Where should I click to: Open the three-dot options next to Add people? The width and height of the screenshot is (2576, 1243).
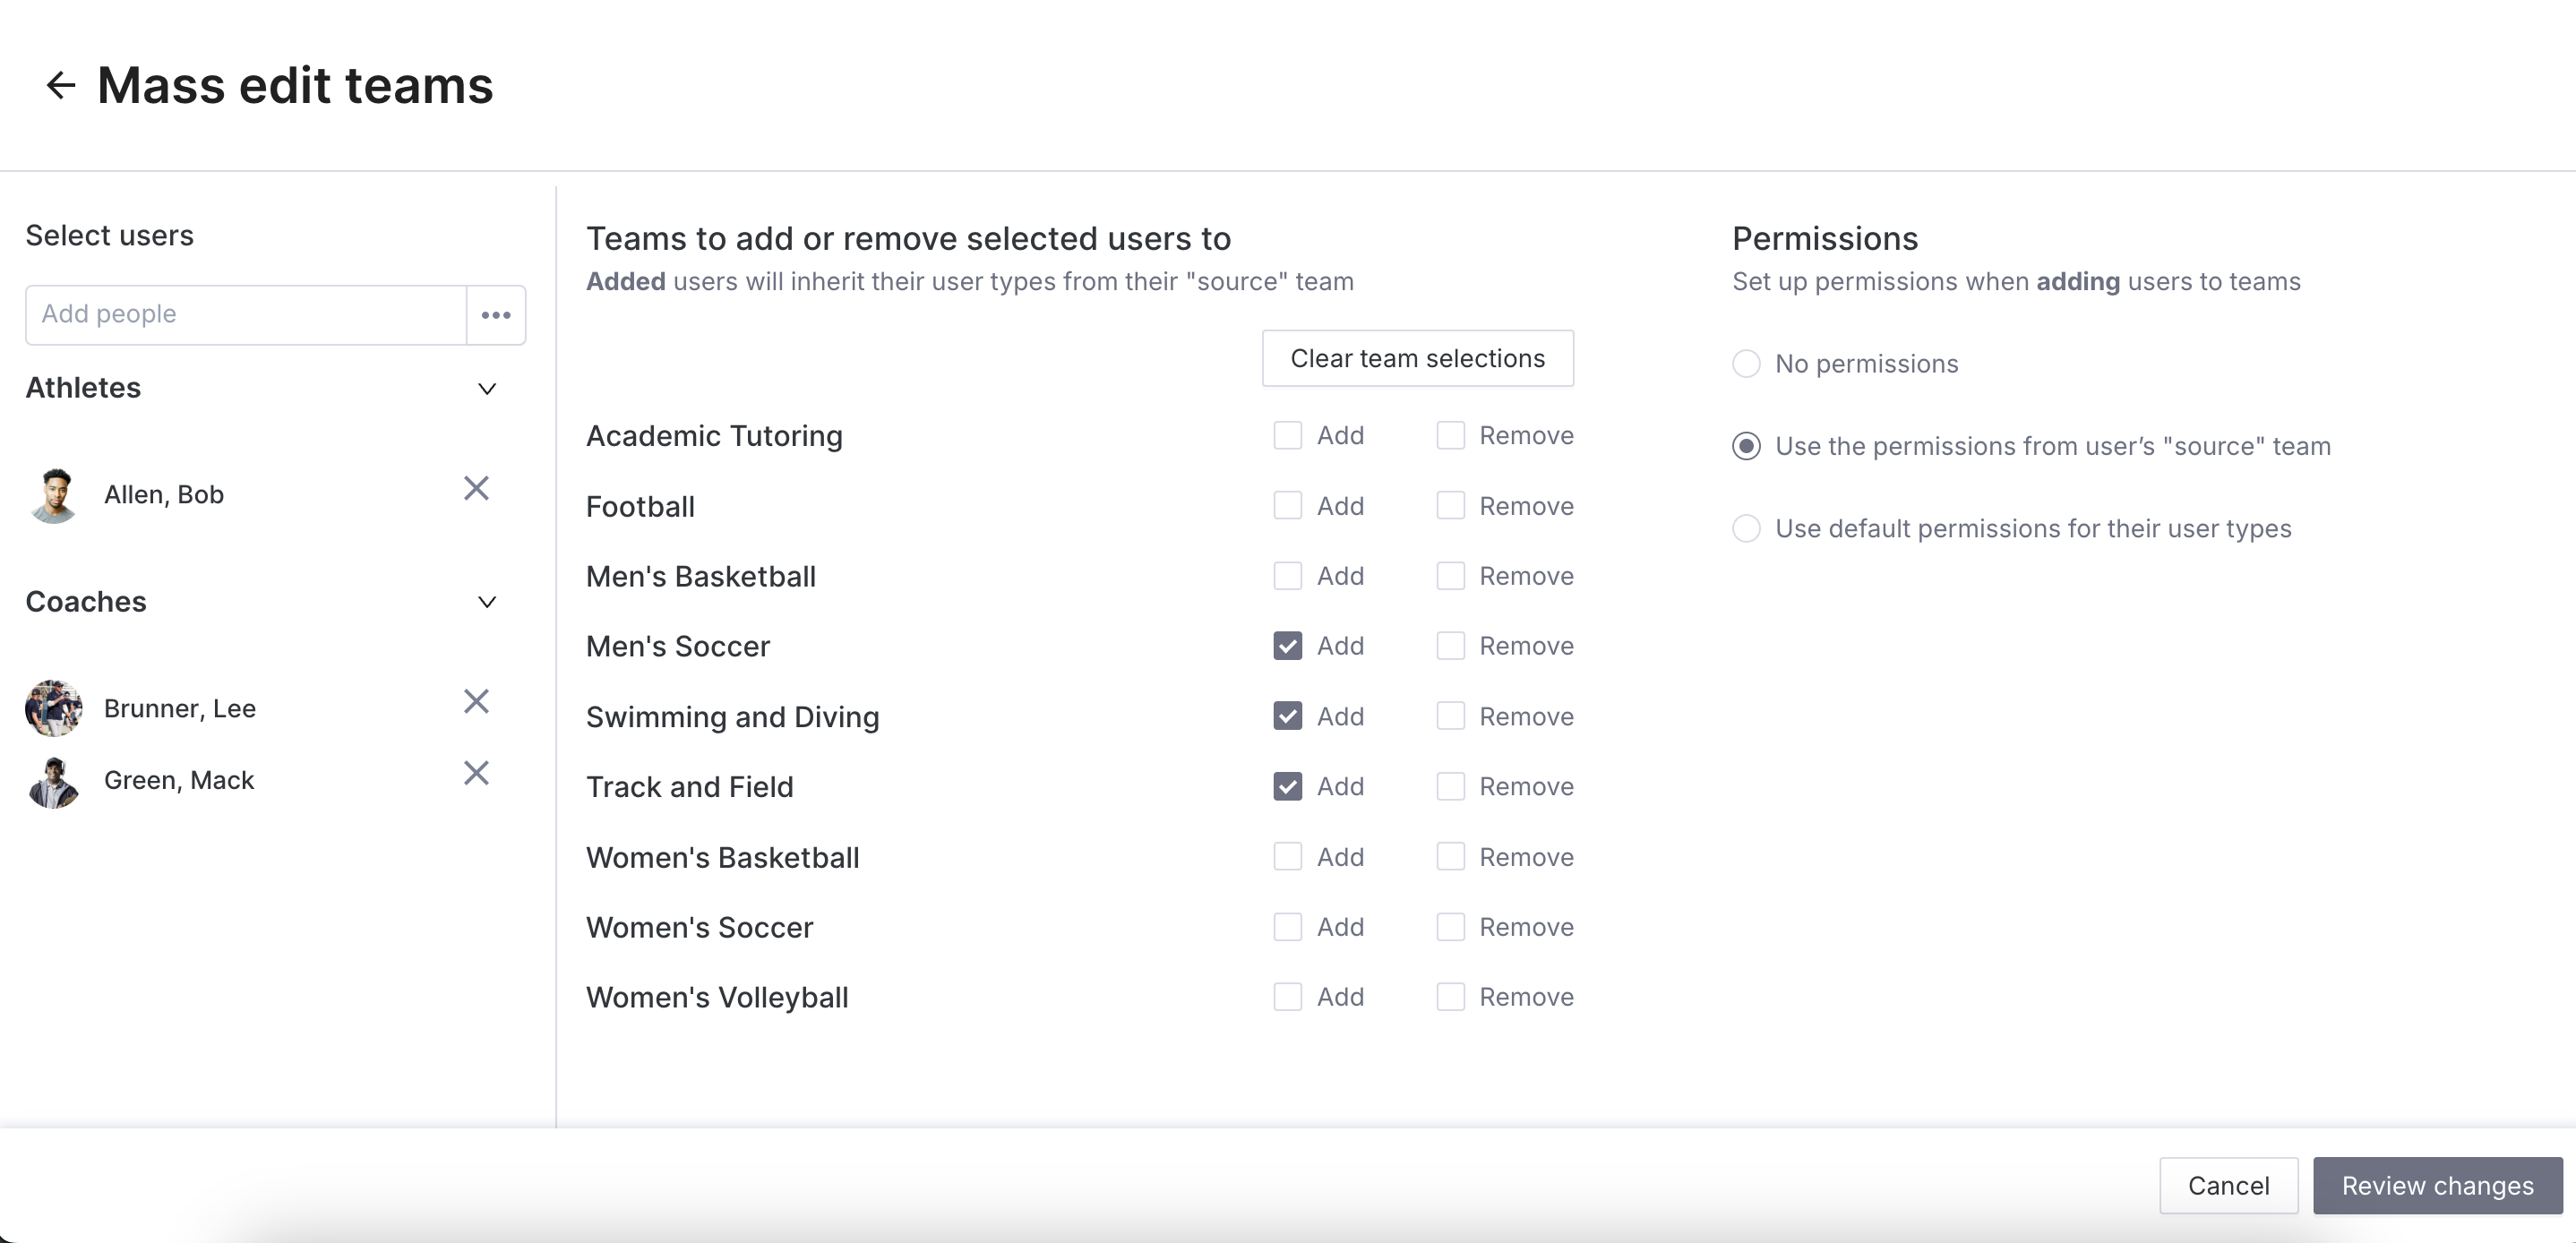pyautogui.click(x=496, y=315)
